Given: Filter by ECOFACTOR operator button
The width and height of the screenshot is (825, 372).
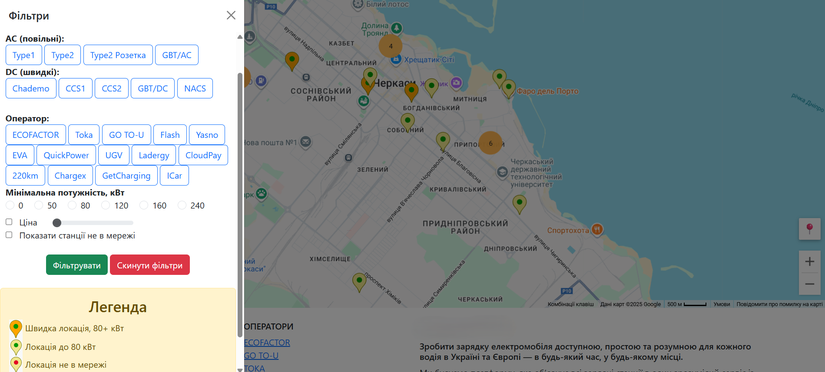Looking at the screenshot, I should click(x=36, y=135).
